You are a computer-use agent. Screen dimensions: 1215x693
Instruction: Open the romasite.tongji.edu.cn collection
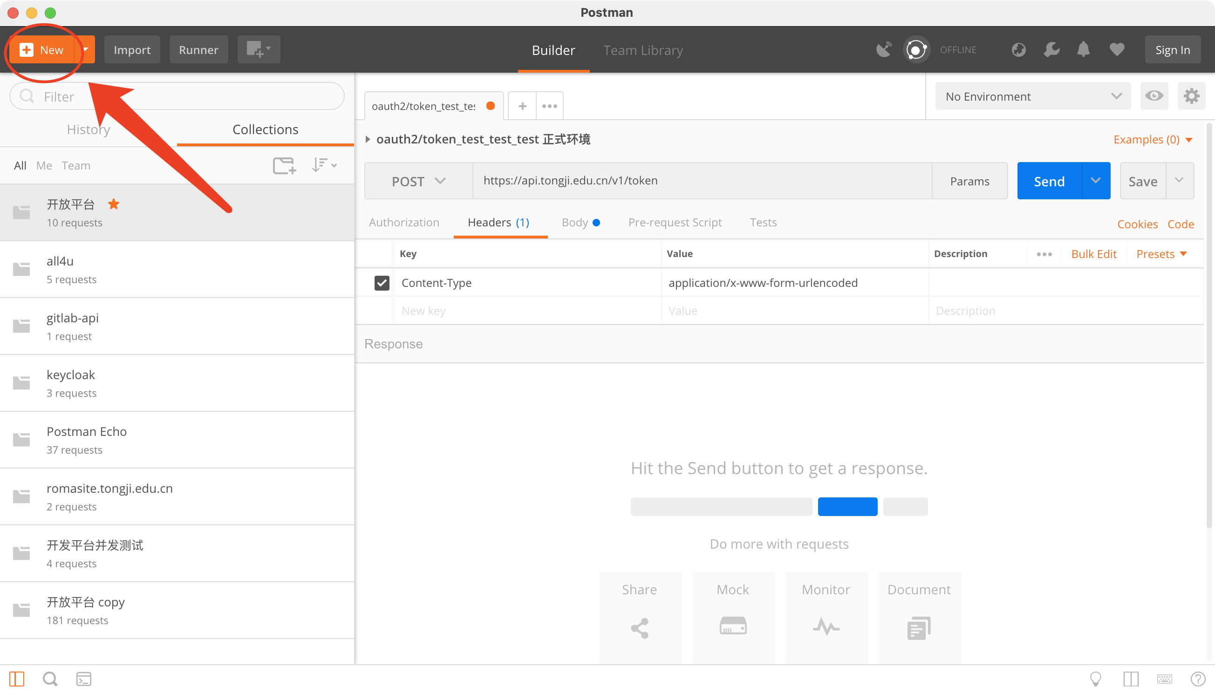click(177, 496)
